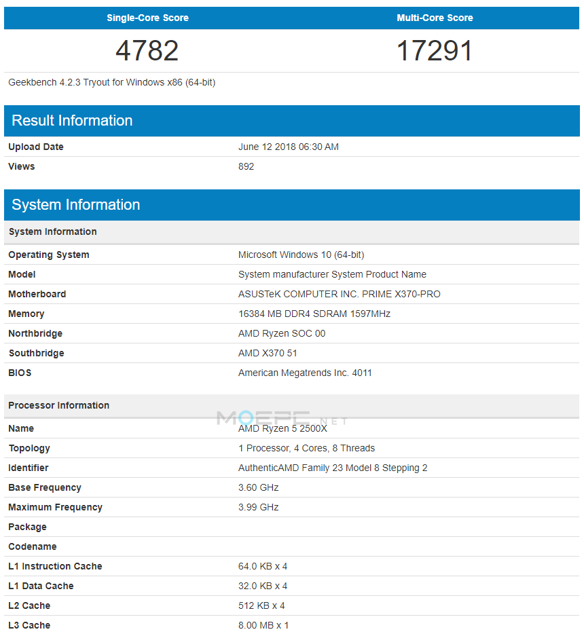Click the Codename label
The image size is (584, 636).
[33, 547]
